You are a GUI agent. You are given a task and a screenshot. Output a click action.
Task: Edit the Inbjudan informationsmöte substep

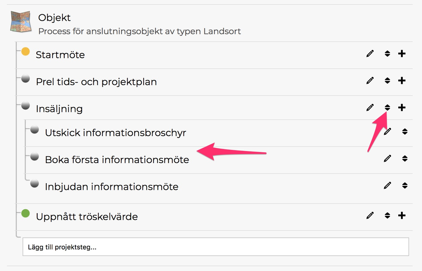click(387, 185)
